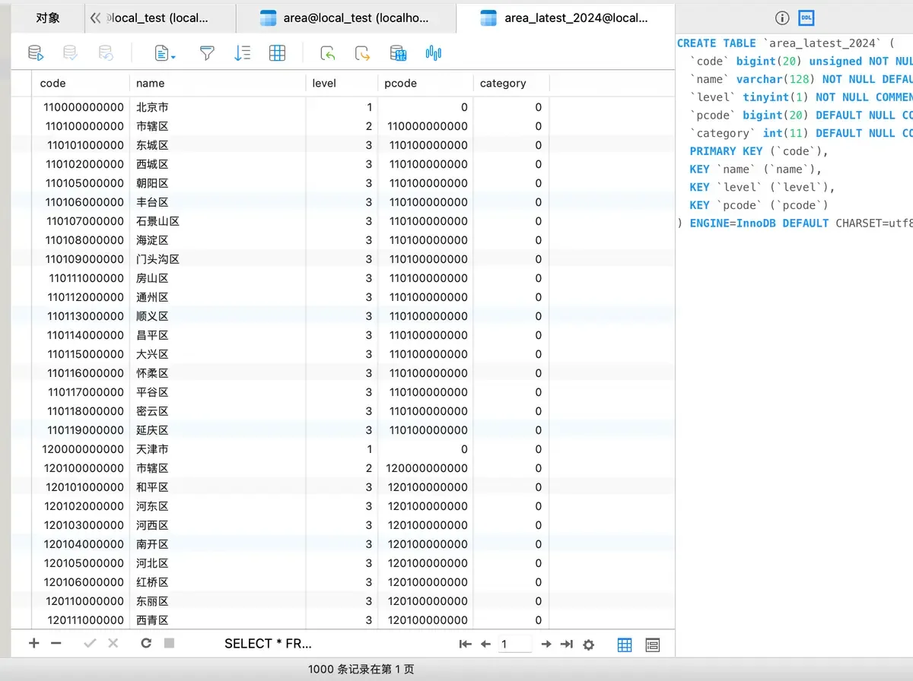Open the Chart creation icon
This screenshot has width=913, height=681.
[434, 52]
